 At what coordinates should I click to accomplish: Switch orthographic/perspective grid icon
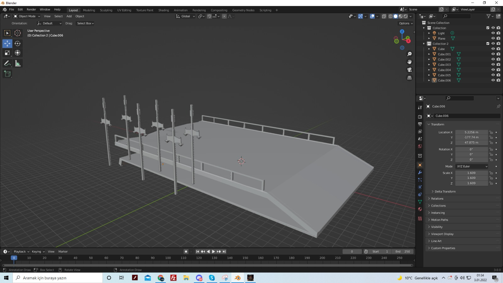pos(409,78)
